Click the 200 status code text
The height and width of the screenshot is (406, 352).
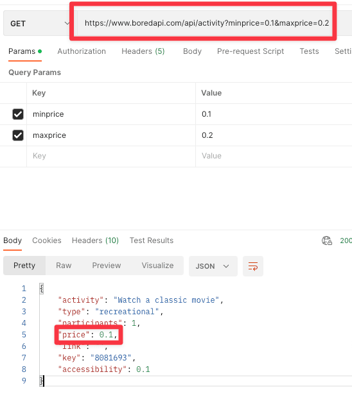click(346, 241)
